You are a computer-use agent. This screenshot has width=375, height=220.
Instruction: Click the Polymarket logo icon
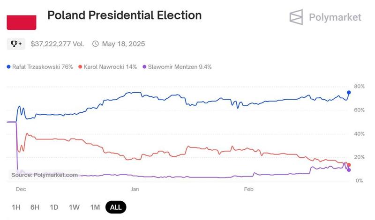pos(296,17)
